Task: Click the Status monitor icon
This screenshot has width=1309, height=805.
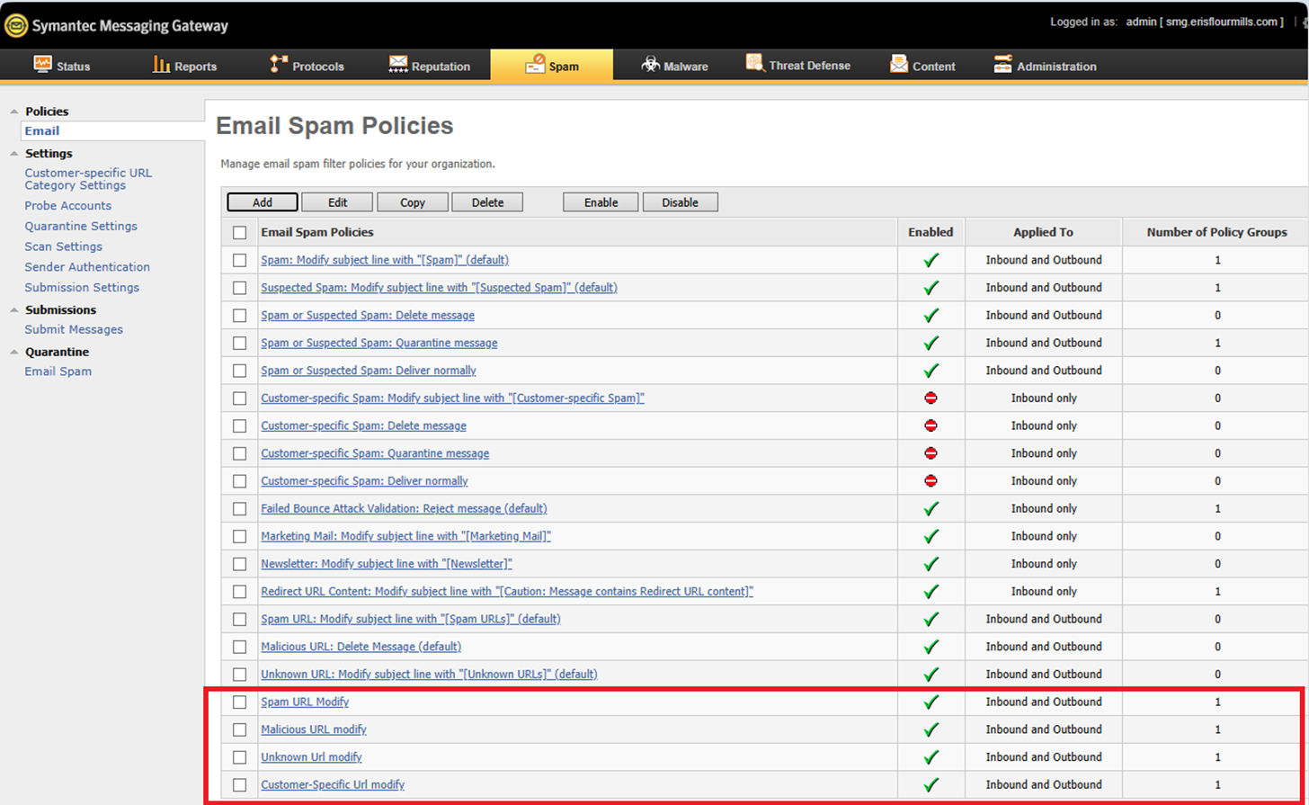Action: 42,64
